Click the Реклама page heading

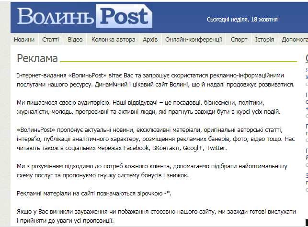click(37, 58)
